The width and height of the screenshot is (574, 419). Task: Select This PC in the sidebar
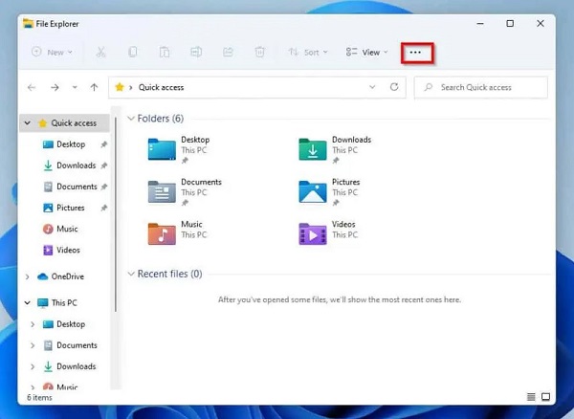click(x=64, y=303)
